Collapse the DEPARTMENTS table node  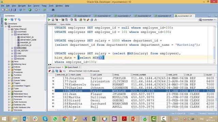point(12,35)
